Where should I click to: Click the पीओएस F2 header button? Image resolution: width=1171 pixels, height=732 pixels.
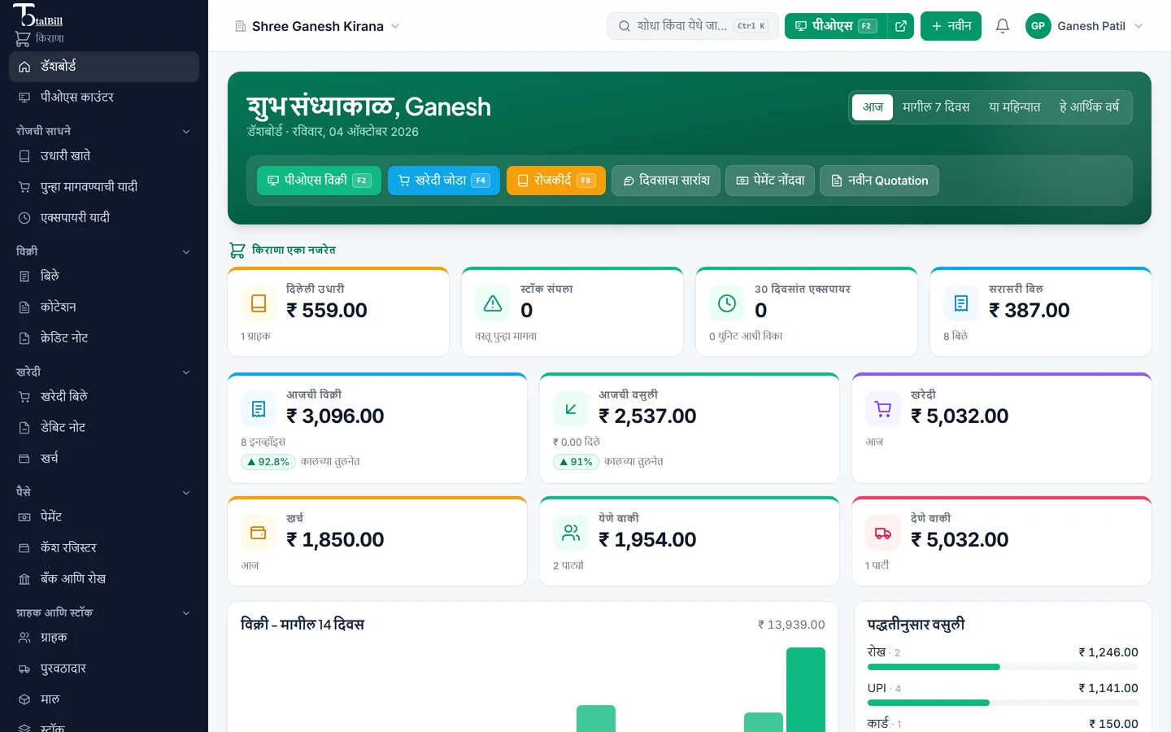(836, 26)
